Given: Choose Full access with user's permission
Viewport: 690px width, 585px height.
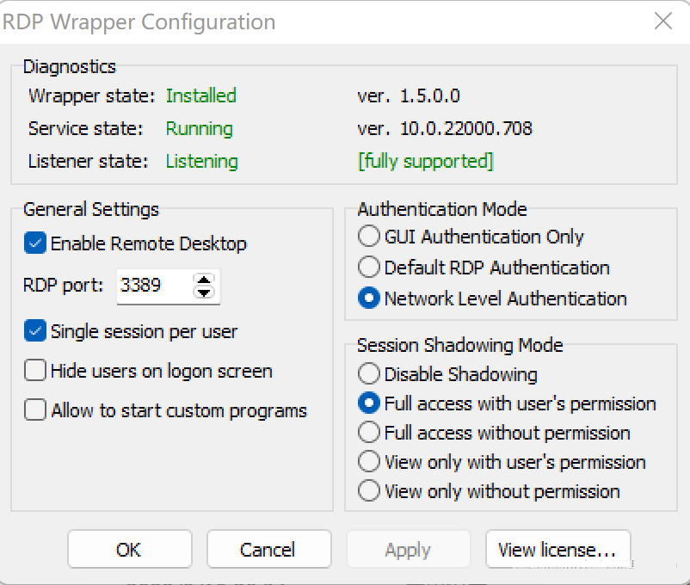Looking at the screenshot, I should click(x=369, y=403).
